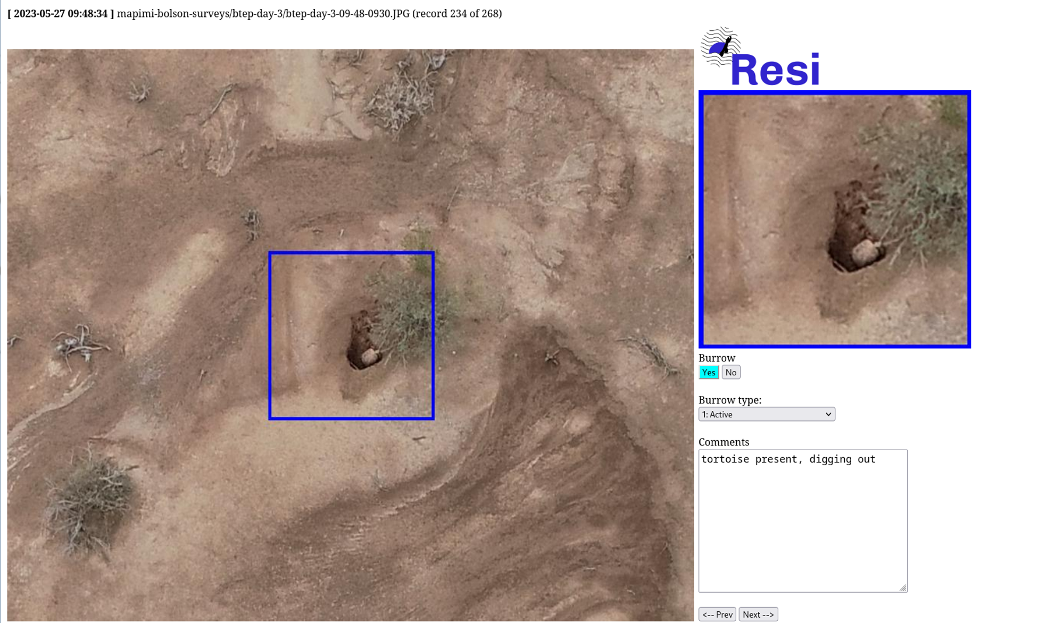Click the tortoise inside the blue box
Screen dimensions: 1064x623
pyautogui.click(x=369, y=357)
